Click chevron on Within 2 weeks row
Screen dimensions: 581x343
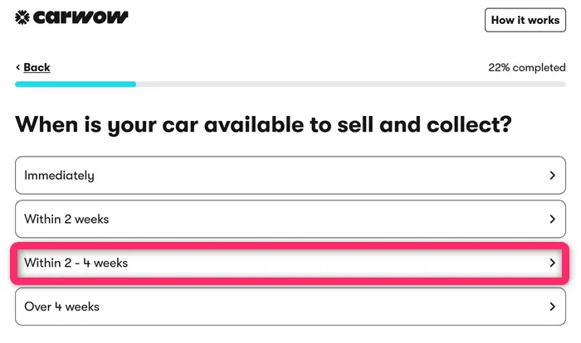tap(553, 219)
